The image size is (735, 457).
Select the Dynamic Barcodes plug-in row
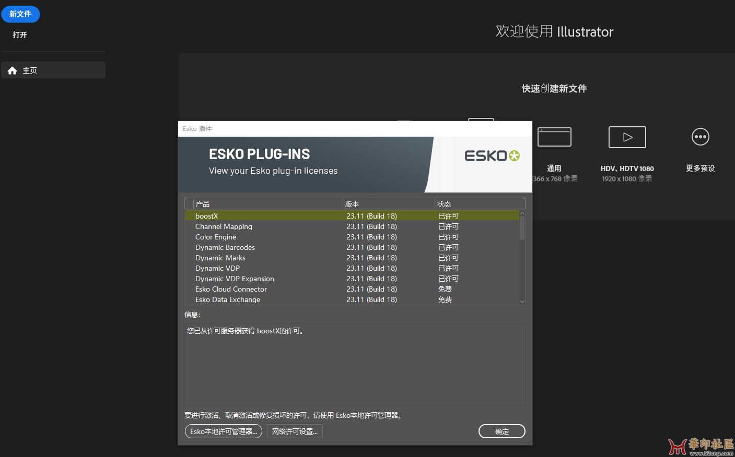[x=225, y=247]
